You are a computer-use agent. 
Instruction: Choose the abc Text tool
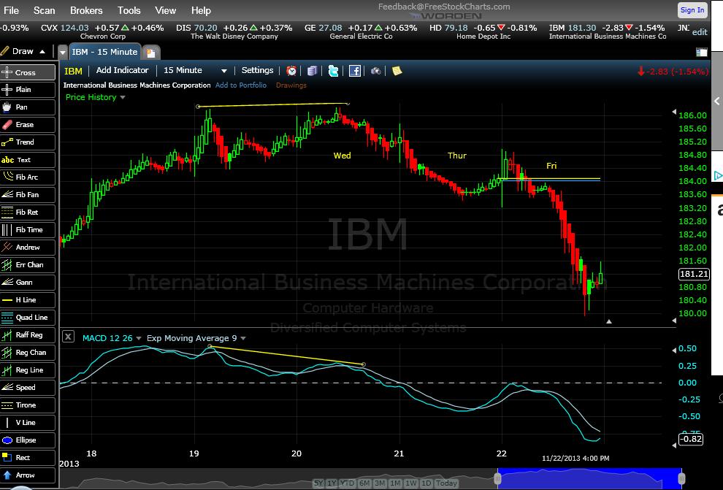(28, 159)
